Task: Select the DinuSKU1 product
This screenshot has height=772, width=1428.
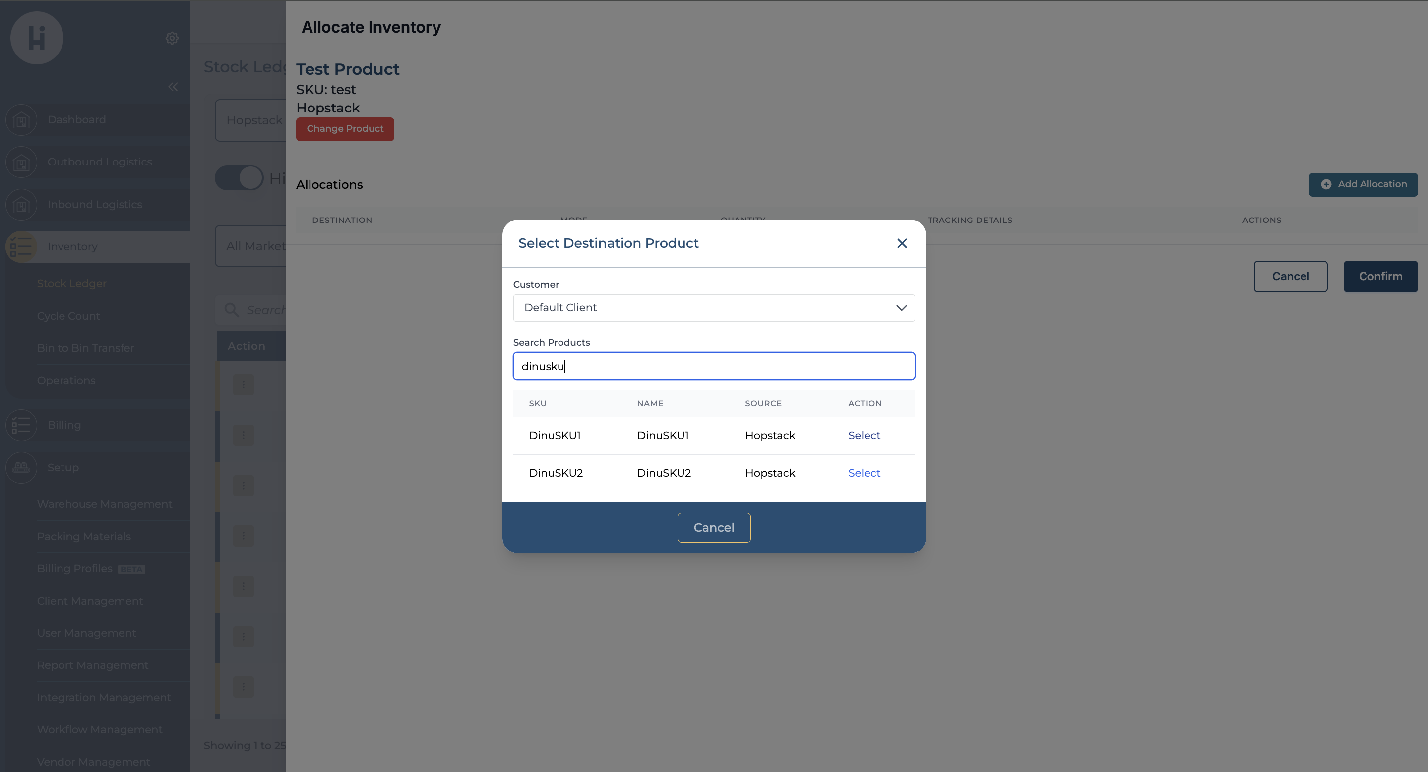Action: [863, 435]
